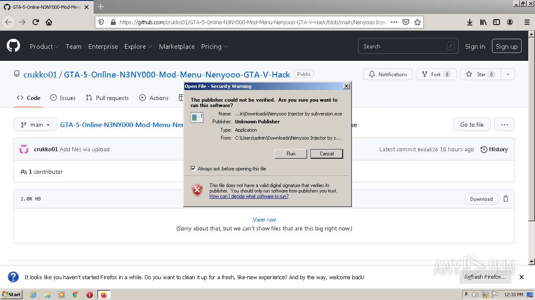
Task: Go to GitHub home via Octocat logo
Action: click(13, 46)
